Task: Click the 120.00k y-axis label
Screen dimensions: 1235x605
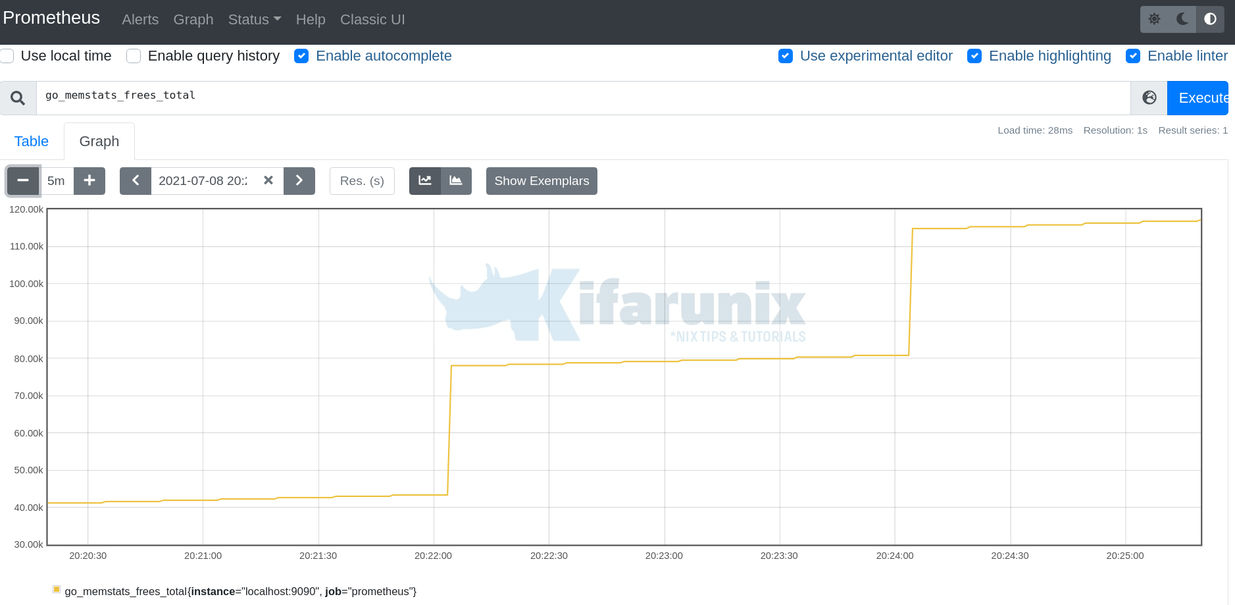Action: point(26,209)
